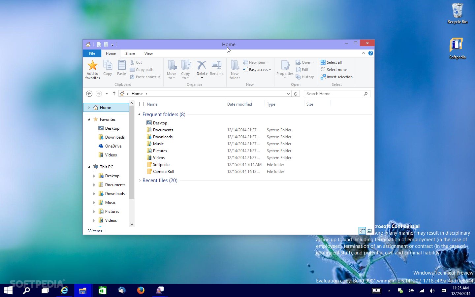This screenshot has width=475, height=297.
Task: Click Add to favorites star icon
Action: pos(92,66)
